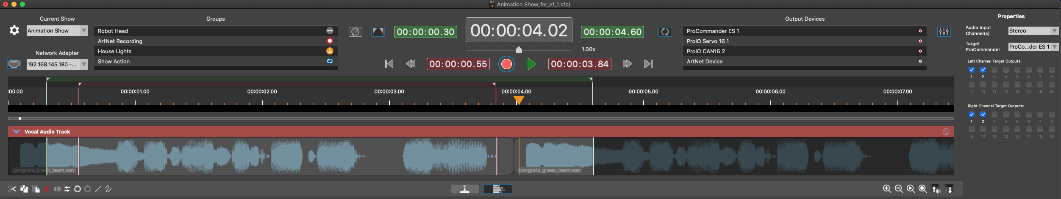Zoom to fit whole show icon
Screen dimensions: 1061x199
click(922, 189)
